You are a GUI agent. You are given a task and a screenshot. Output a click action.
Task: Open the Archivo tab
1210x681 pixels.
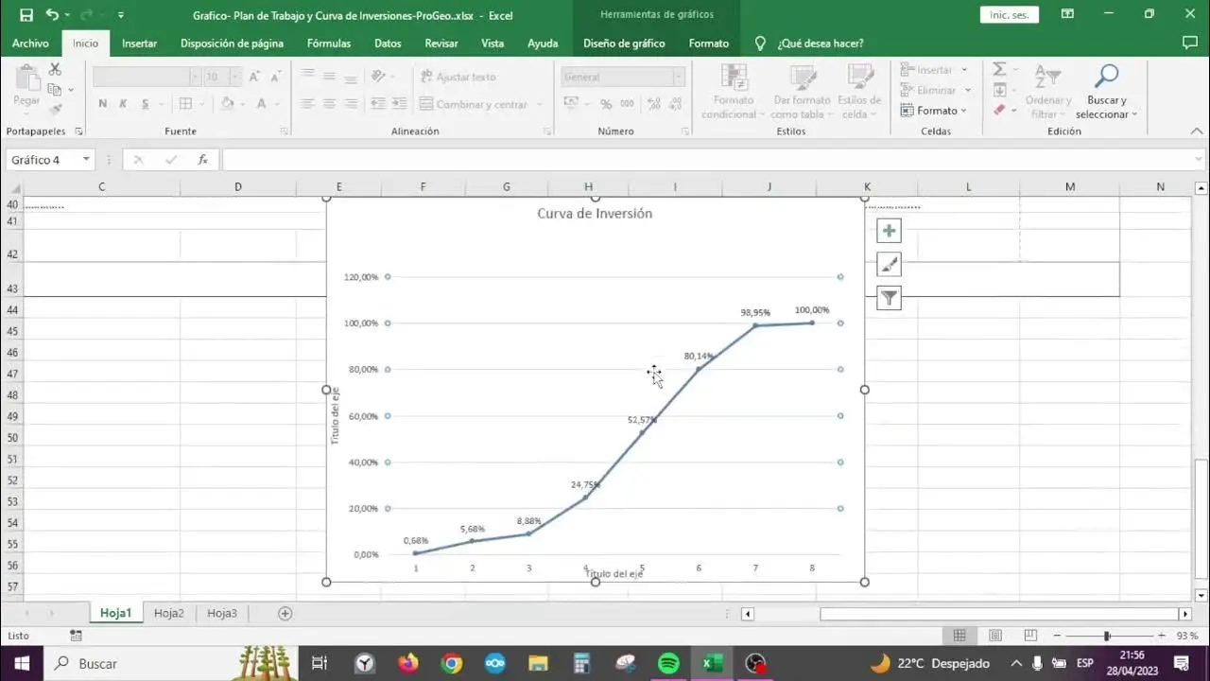[x=30, y=44]
